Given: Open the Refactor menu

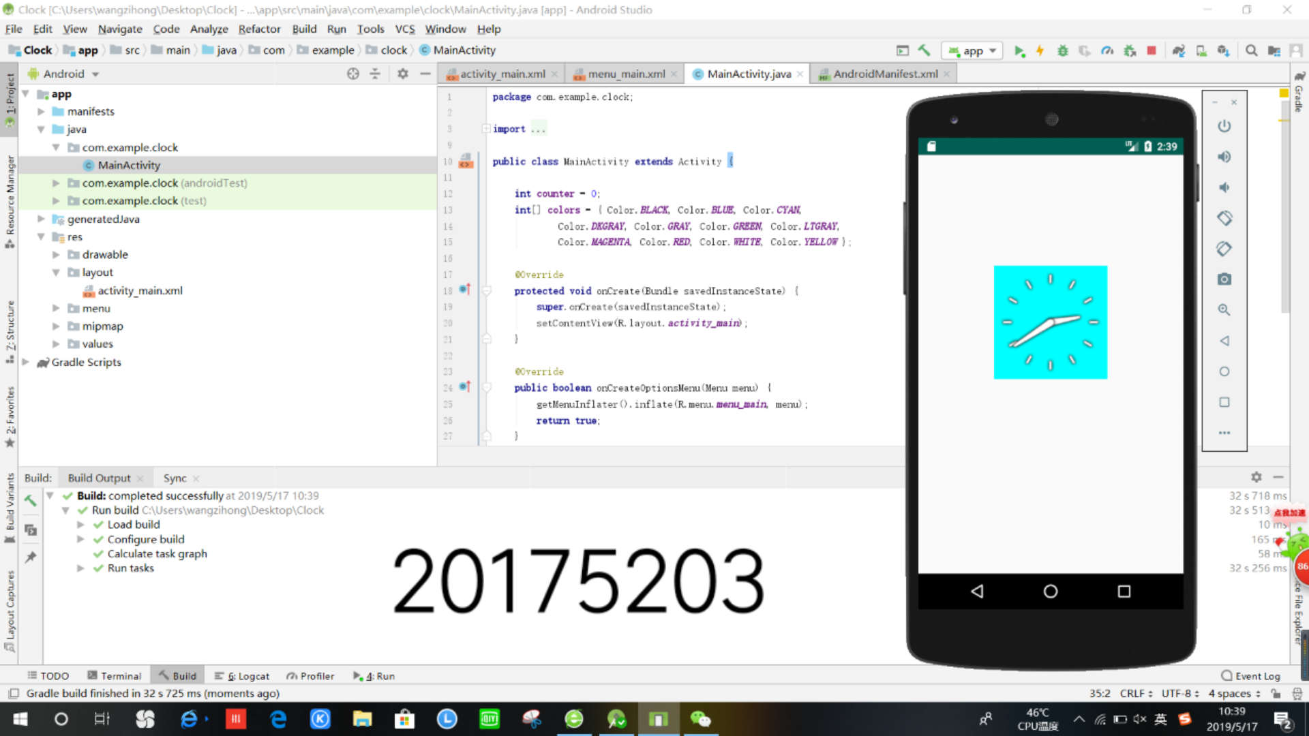Looking at the screenshot, I should 259,29.
